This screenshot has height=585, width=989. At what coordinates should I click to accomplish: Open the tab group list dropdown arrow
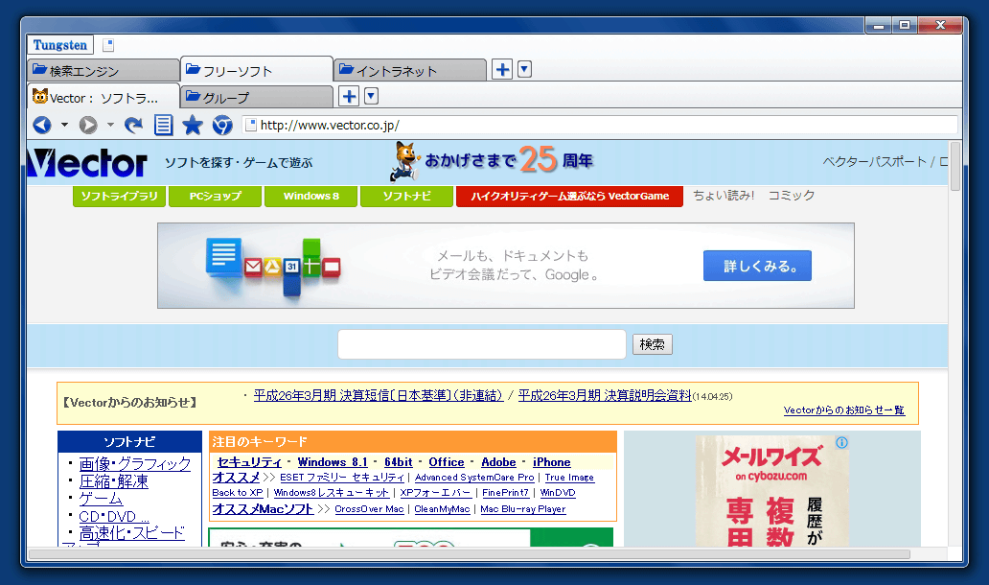point(524,69)
